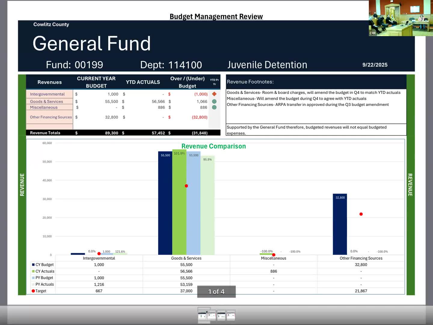
Task: Click the 'Other Financing Sources' row label in the revenue table
Action: [51, 117]
